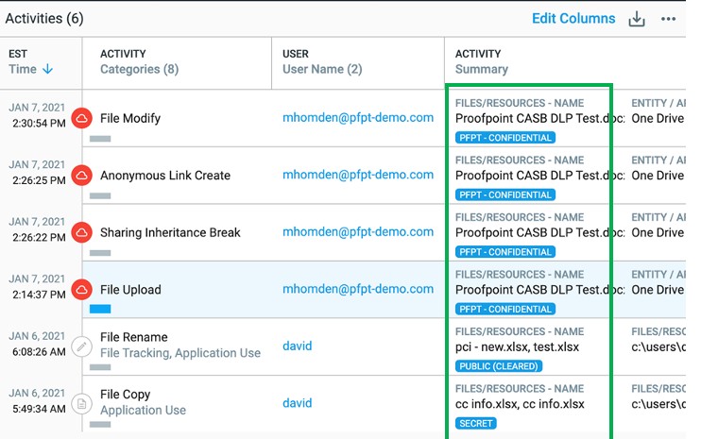This screenshot has height=439, width=701.
Task: Open david user link in File Rename row
Action: pos(297,346)
